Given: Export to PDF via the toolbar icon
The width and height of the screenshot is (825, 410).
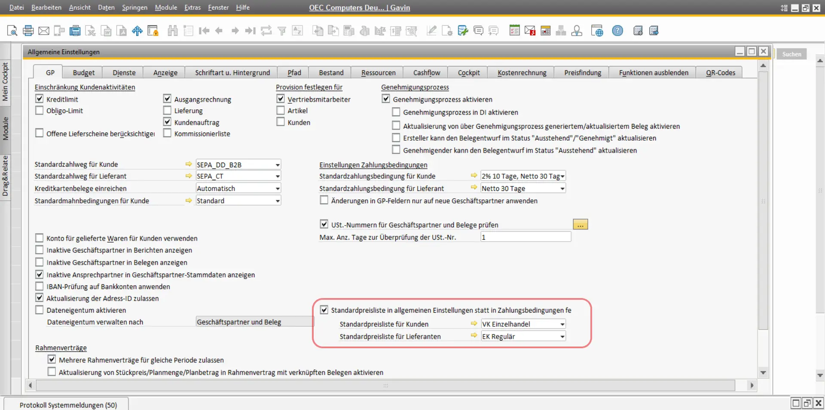Looking at the screenshot, I should 122,31.
